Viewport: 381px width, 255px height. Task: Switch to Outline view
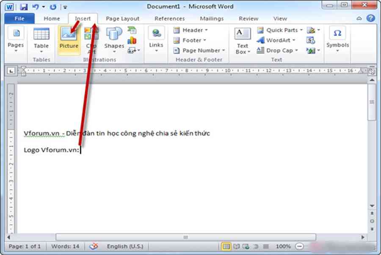(x=256, y=247)
